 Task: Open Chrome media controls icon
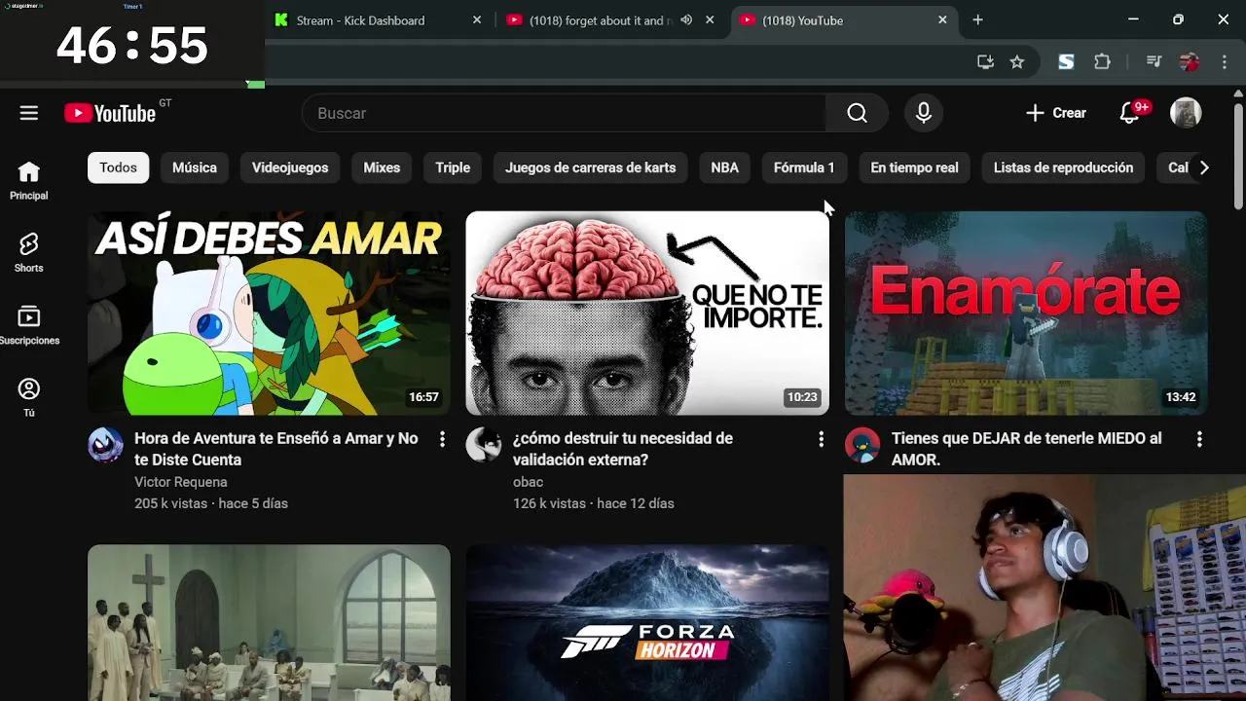[1154, 62]
